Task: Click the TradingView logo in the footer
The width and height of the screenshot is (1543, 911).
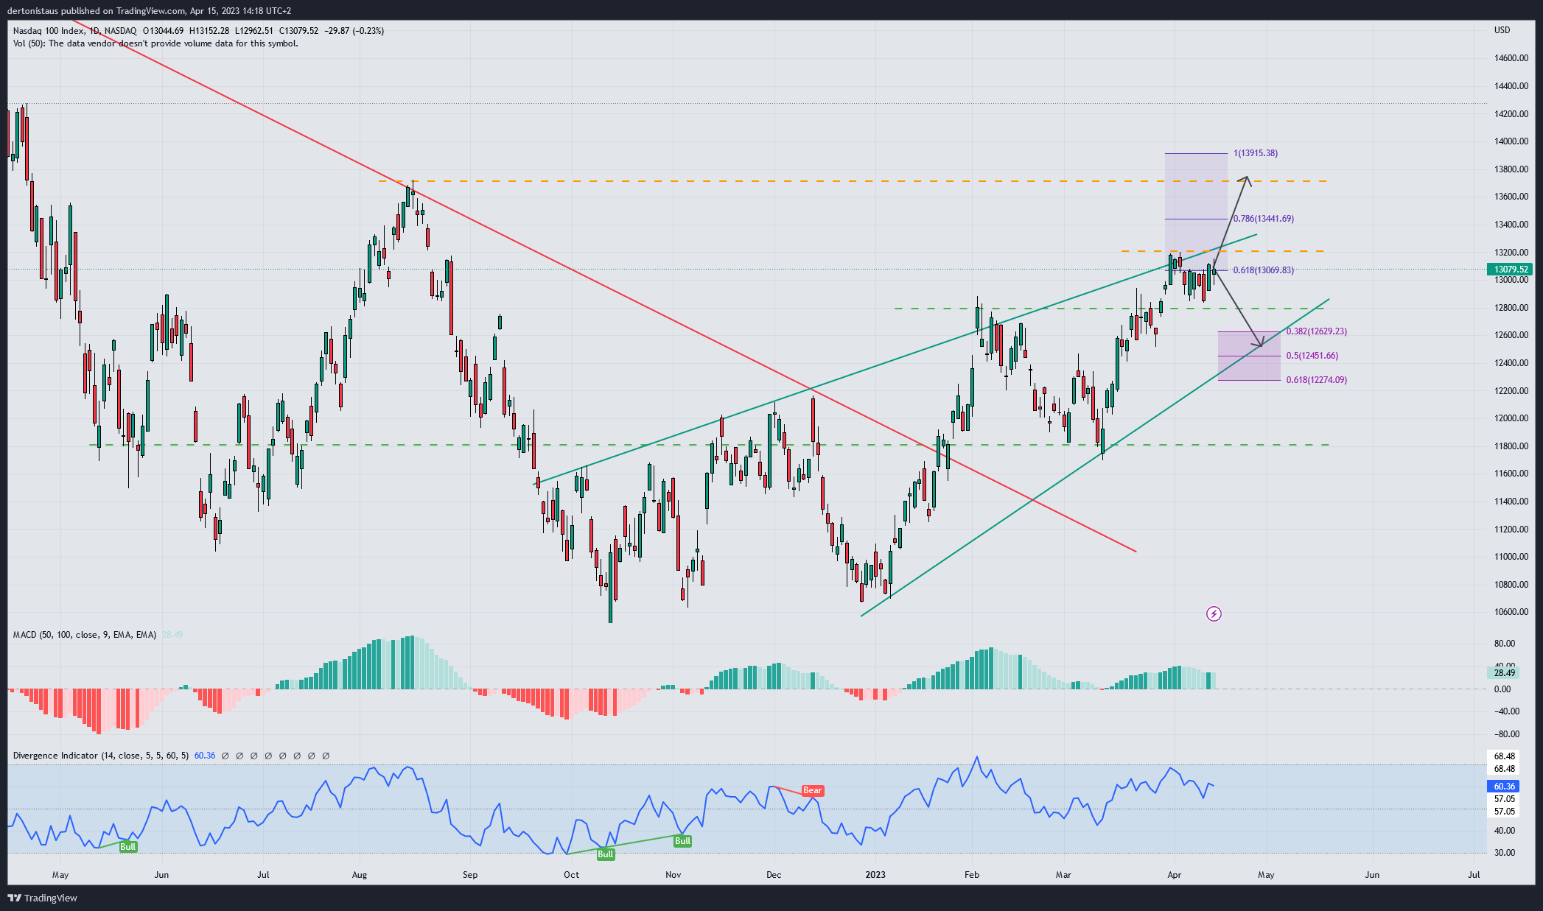Action: [x=42, y=898]
